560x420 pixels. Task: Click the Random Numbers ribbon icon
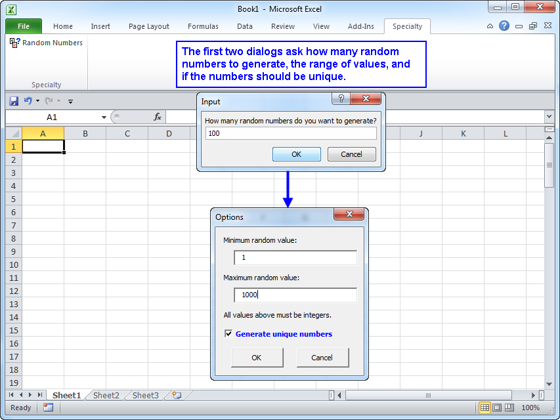[x=14, y=43]
